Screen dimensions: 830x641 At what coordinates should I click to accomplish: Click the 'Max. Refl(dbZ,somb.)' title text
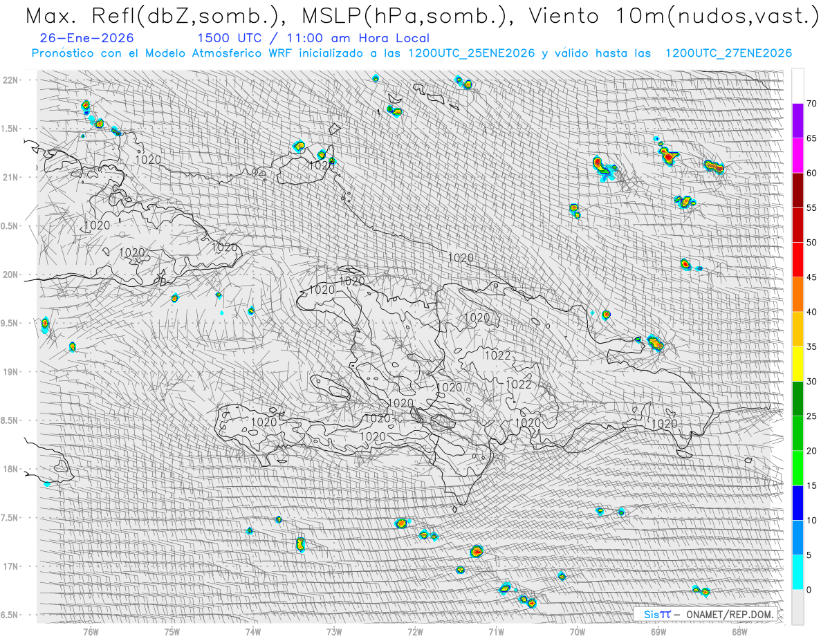(156, 17)
